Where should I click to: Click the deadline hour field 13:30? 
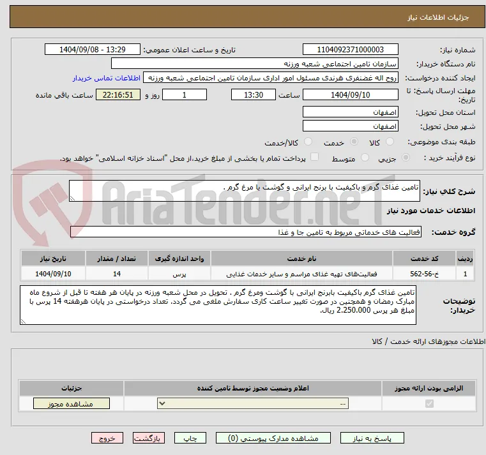(254, 94)
